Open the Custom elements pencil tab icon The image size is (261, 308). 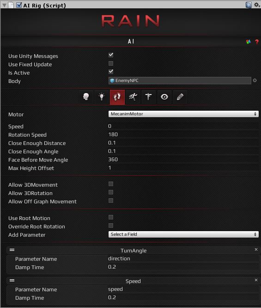click(x=180, y=97)
